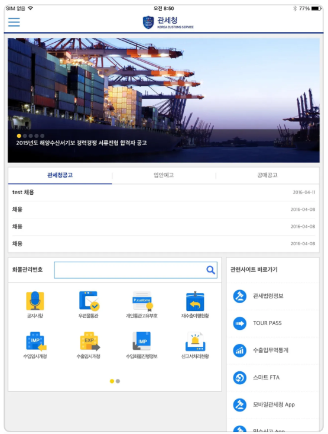The height and width of the screenshot is (434, 328).
Task: Check the battery status indicator
Action: click(x=316, y=8)
